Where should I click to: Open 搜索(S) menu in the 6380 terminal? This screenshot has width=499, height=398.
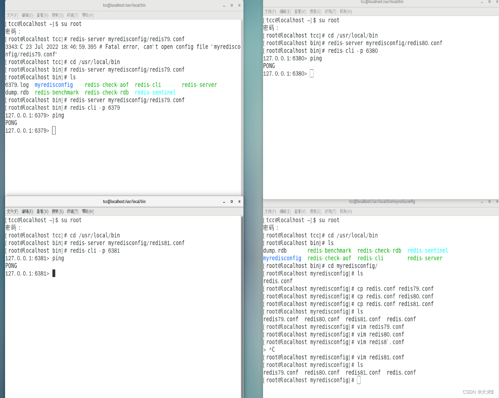[315, 12]
